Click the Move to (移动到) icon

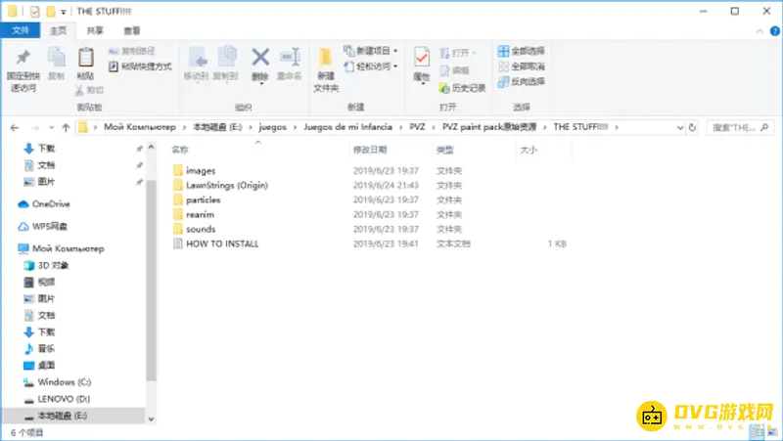[197, 58]
